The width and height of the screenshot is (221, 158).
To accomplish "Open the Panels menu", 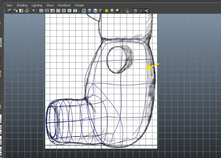I will click(x=79, y=5).
